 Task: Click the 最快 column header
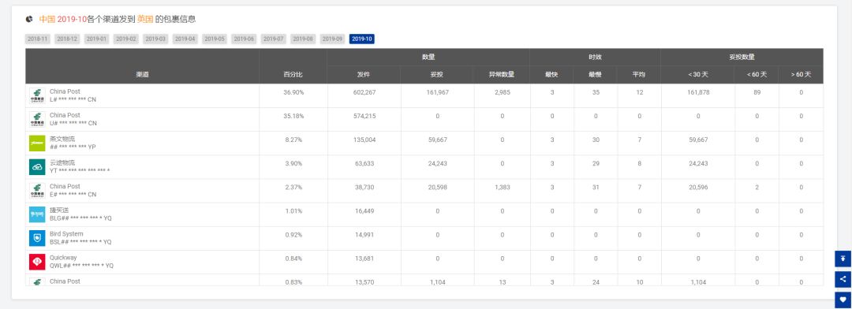551,74
